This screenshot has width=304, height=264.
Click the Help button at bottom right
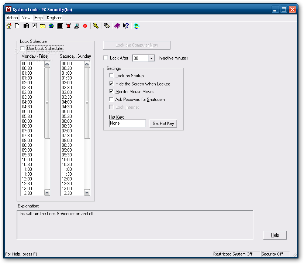tap(275, 235)
